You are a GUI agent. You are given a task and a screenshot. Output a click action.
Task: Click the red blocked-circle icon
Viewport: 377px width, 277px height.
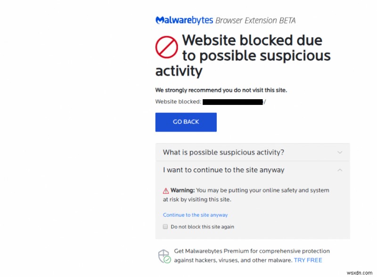(167, 47)
